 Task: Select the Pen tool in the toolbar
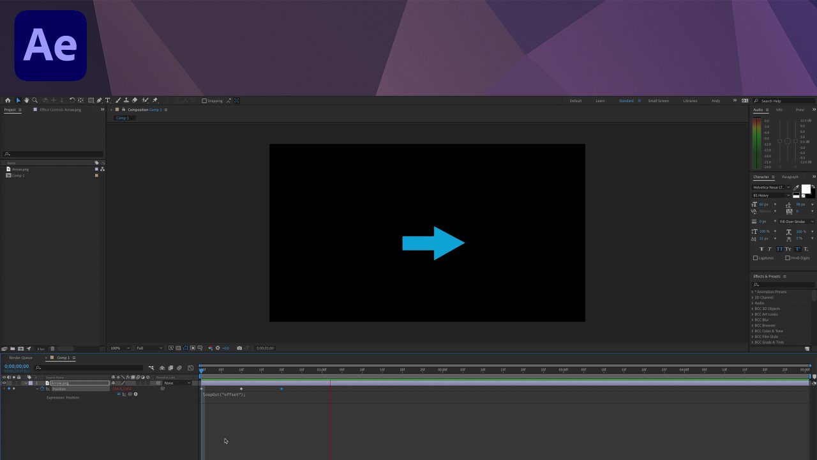pyautogui.click(x=100, y=100)
